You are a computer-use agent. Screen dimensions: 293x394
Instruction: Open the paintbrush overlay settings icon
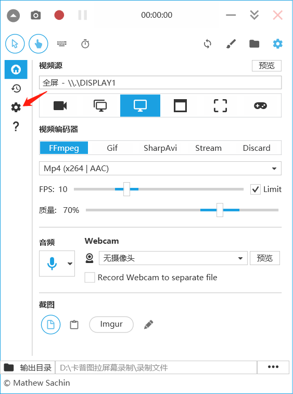[x=231, y=44]
